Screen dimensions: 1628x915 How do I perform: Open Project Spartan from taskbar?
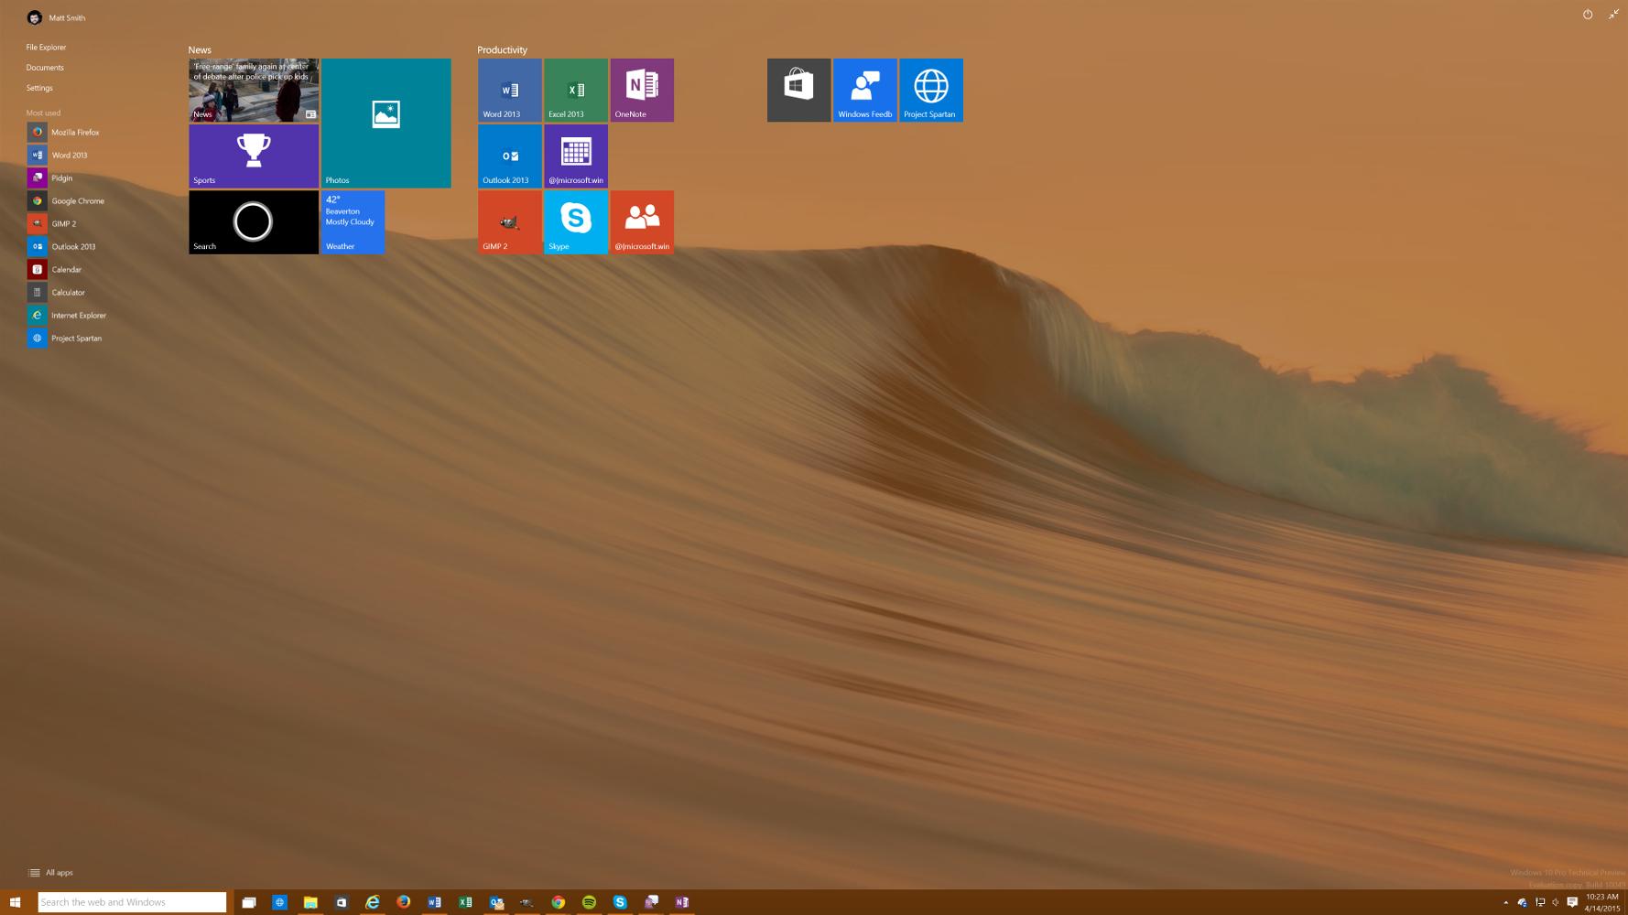[279, 902]
